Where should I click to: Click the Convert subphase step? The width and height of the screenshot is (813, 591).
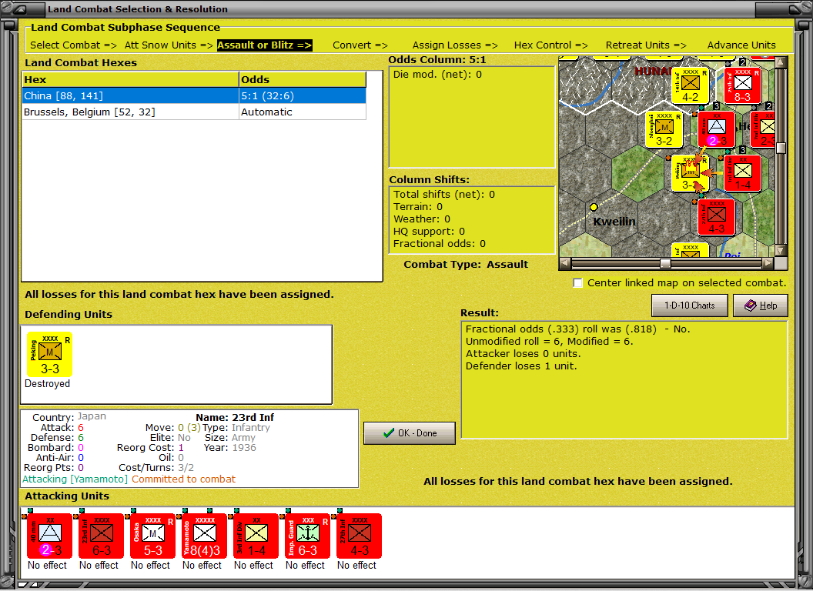pos(360,45)
